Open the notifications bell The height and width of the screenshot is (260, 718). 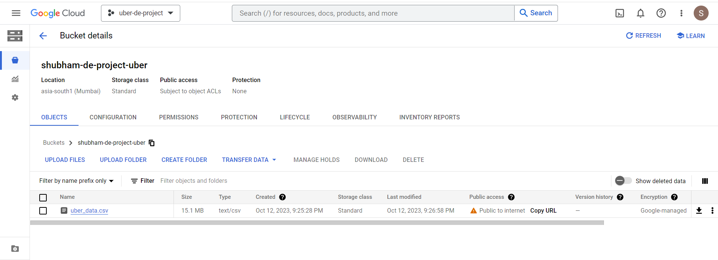point(641,13)
